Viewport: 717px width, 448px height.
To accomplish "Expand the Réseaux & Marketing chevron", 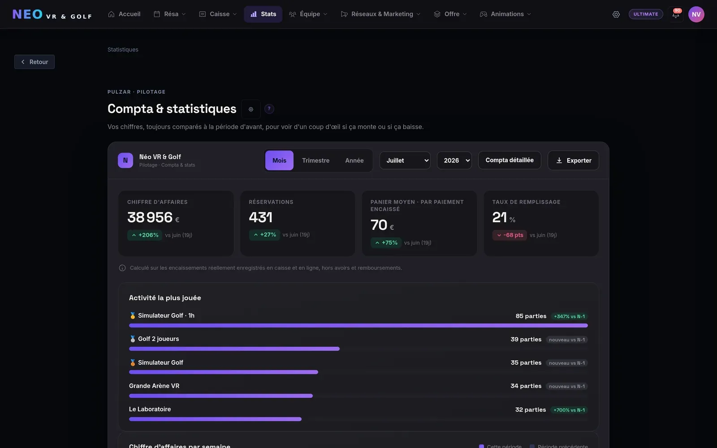I will (x=419, y=14).
